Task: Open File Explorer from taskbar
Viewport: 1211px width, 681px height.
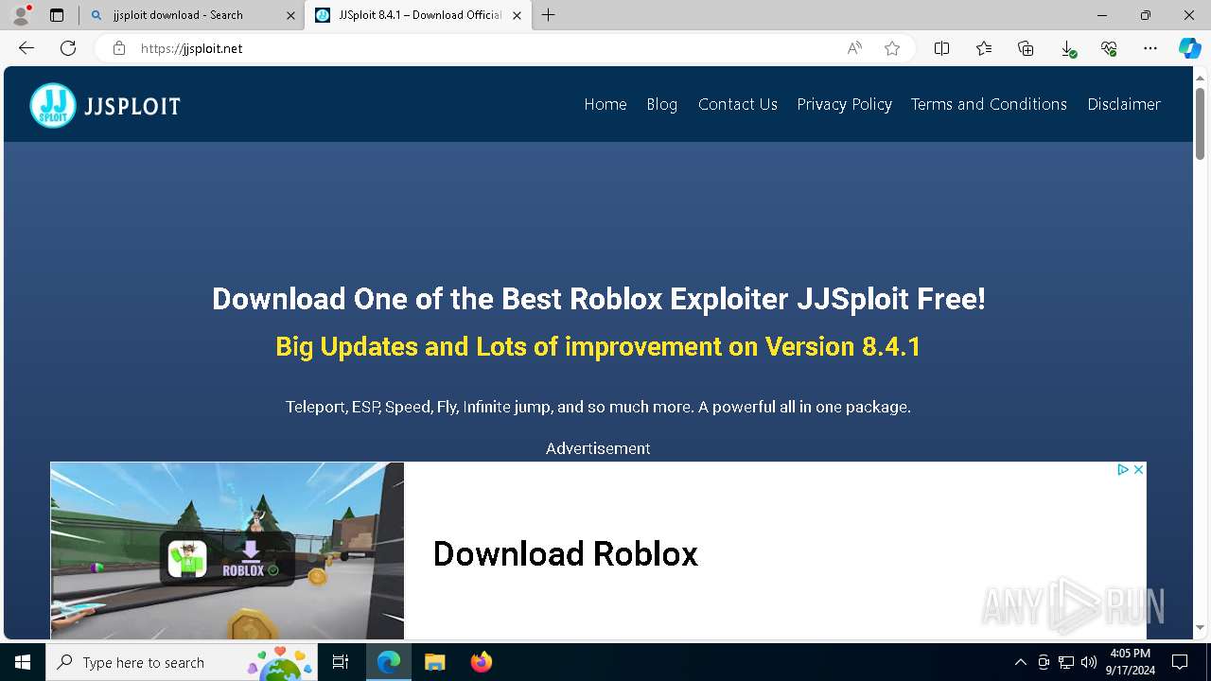Action: pyautogui.click(x=434, y=662)
